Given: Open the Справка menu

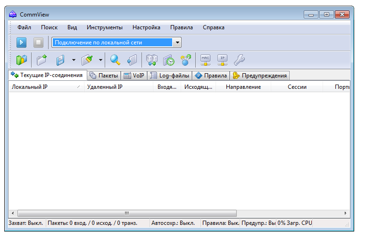Looking at the screenshot, I should (214, 27).
